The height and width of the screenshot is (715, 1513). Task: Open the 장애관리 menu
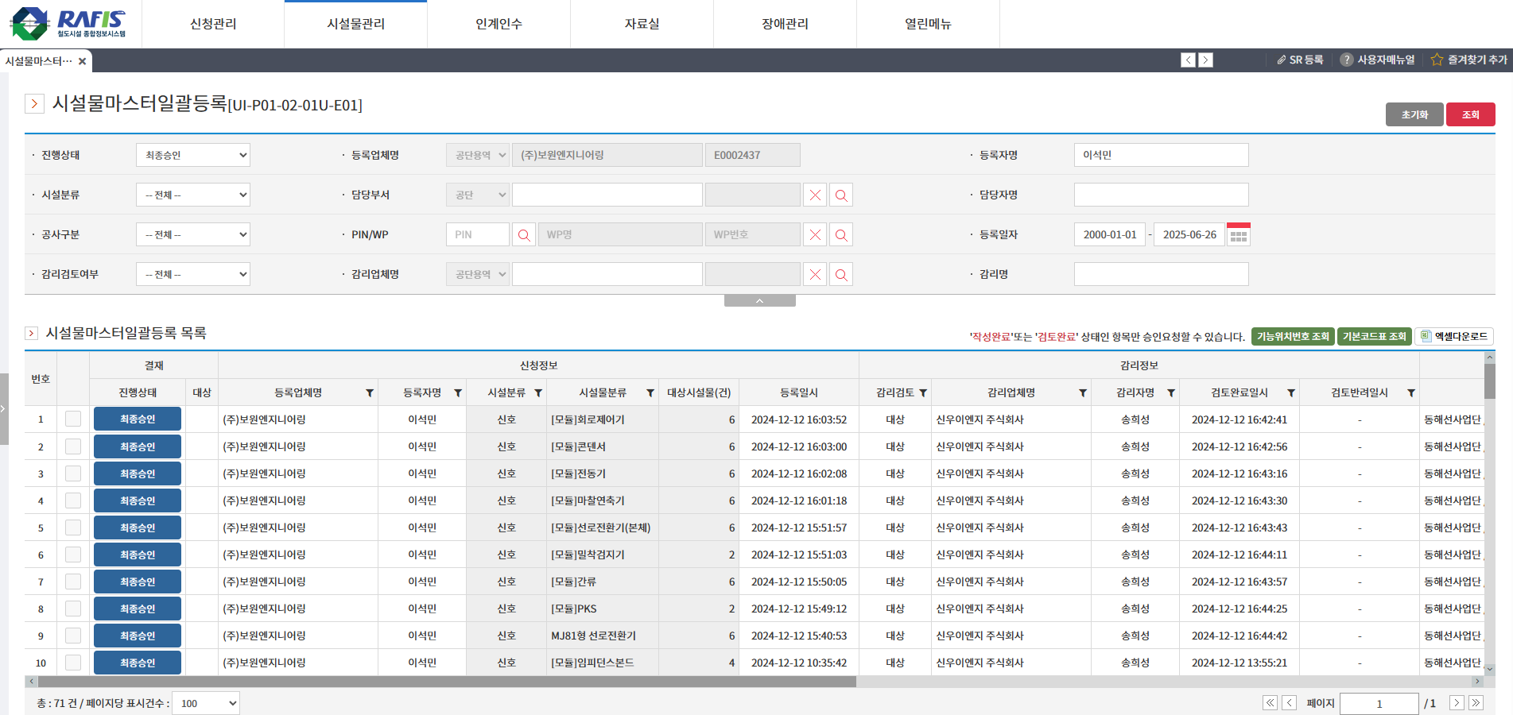point(786,24)
